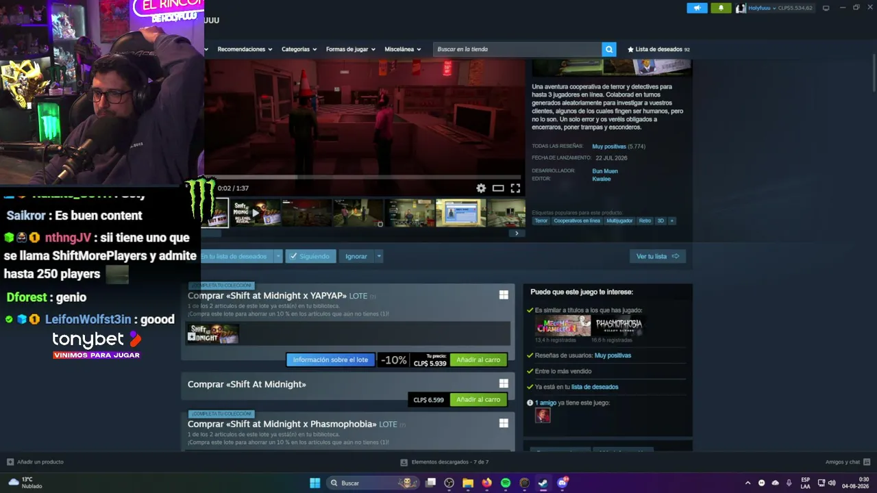
Task: Open video settings gear icon
Action: click(x=481, y=188)
